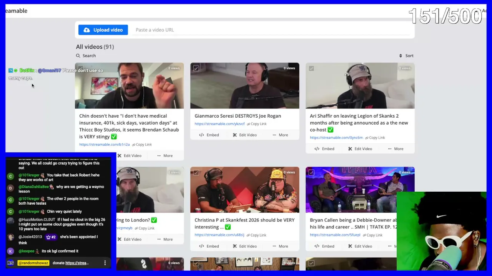The width and height of the screenshot is (492, 276).
Task: Expand More options for Gianmarco Soresi video
Action: click(x=280, y=135)
